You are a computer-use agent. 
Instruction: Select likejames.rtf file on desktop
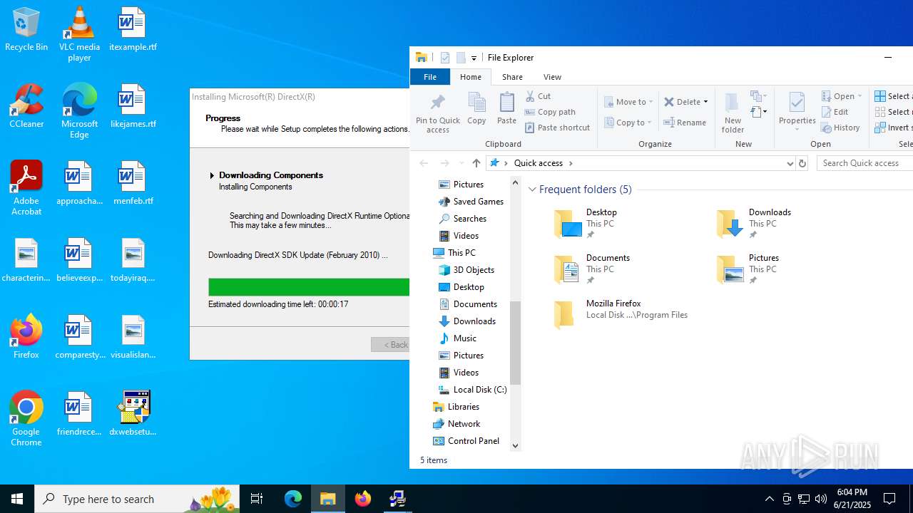133,107
